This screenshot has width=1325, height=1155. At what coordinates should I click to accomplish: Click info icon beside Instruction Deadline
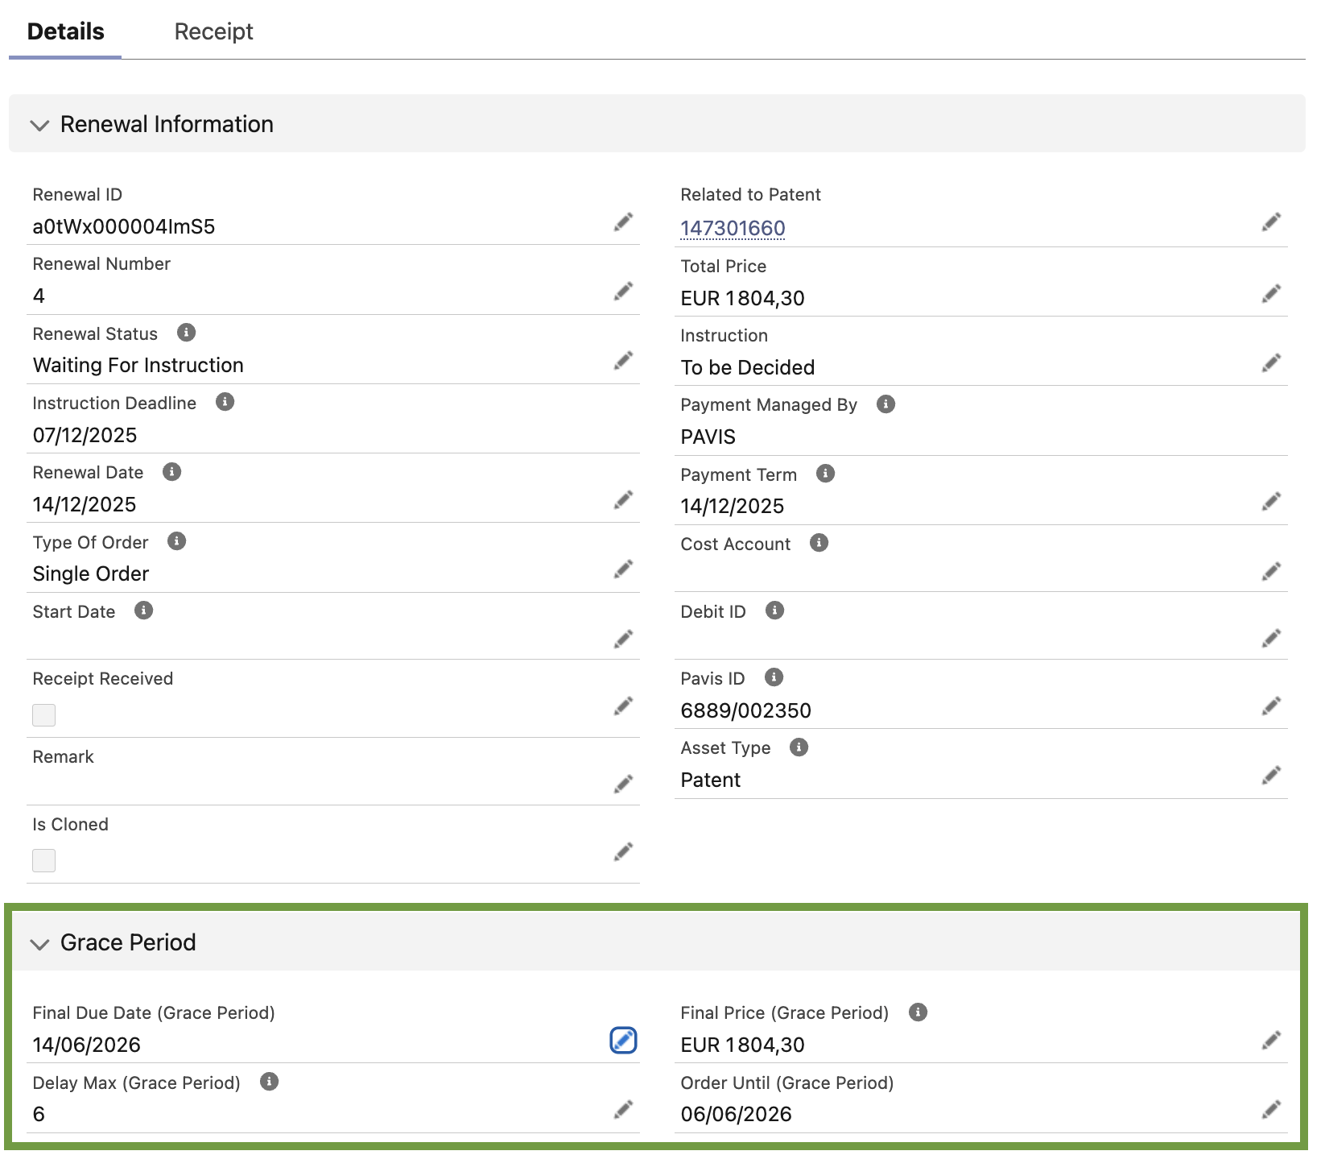(225, 402)
